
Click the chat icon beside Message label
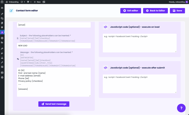click(x=18, y=59)
